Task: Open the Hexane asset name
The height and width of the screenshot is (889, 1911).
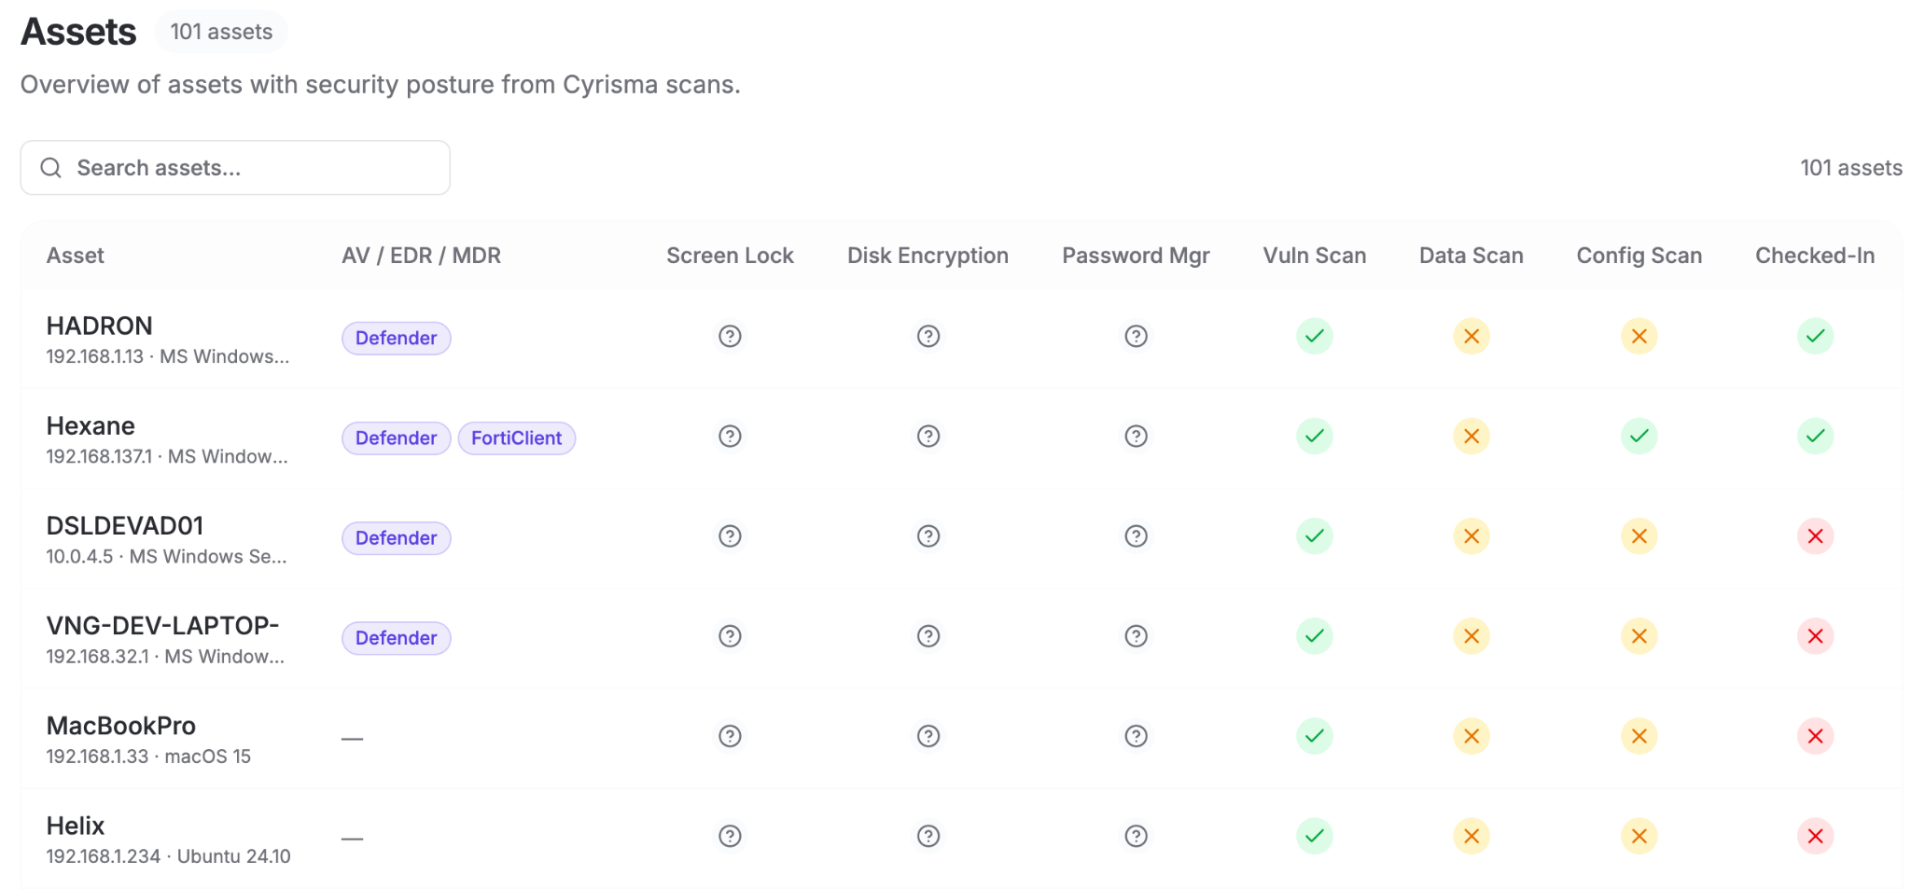Action: pos(91,425)
